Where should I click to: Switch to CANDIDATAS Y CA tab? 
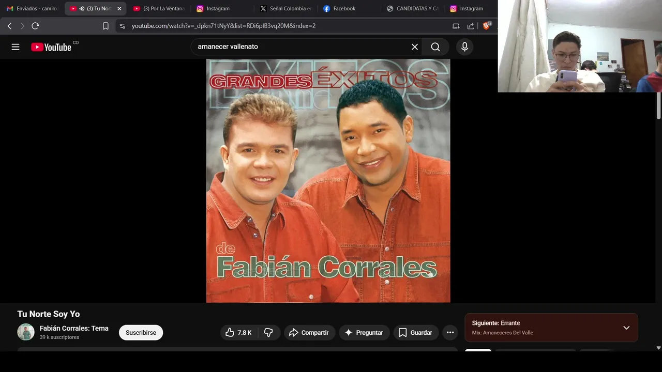pos(412,9)
